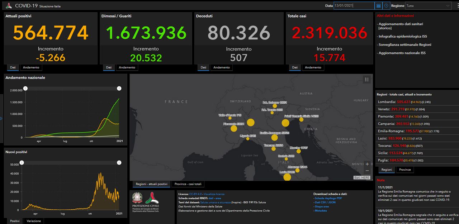The width and height of the screenshot is (459, 224).
Task: Open the map legend list icon
Action: [x=367, y=80]
